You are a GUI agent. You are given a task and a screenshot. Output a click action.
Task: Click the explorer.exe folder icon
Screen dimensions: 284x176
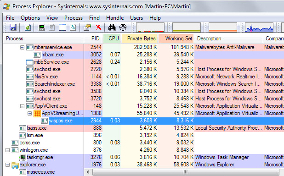coord(15,165)
